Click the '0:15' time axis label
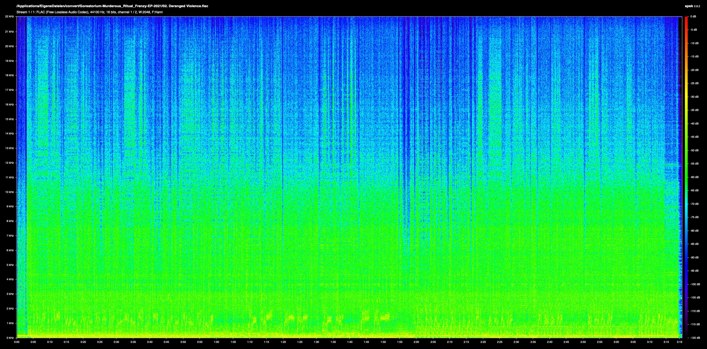The image size is (707, 349). pos(67,342)
